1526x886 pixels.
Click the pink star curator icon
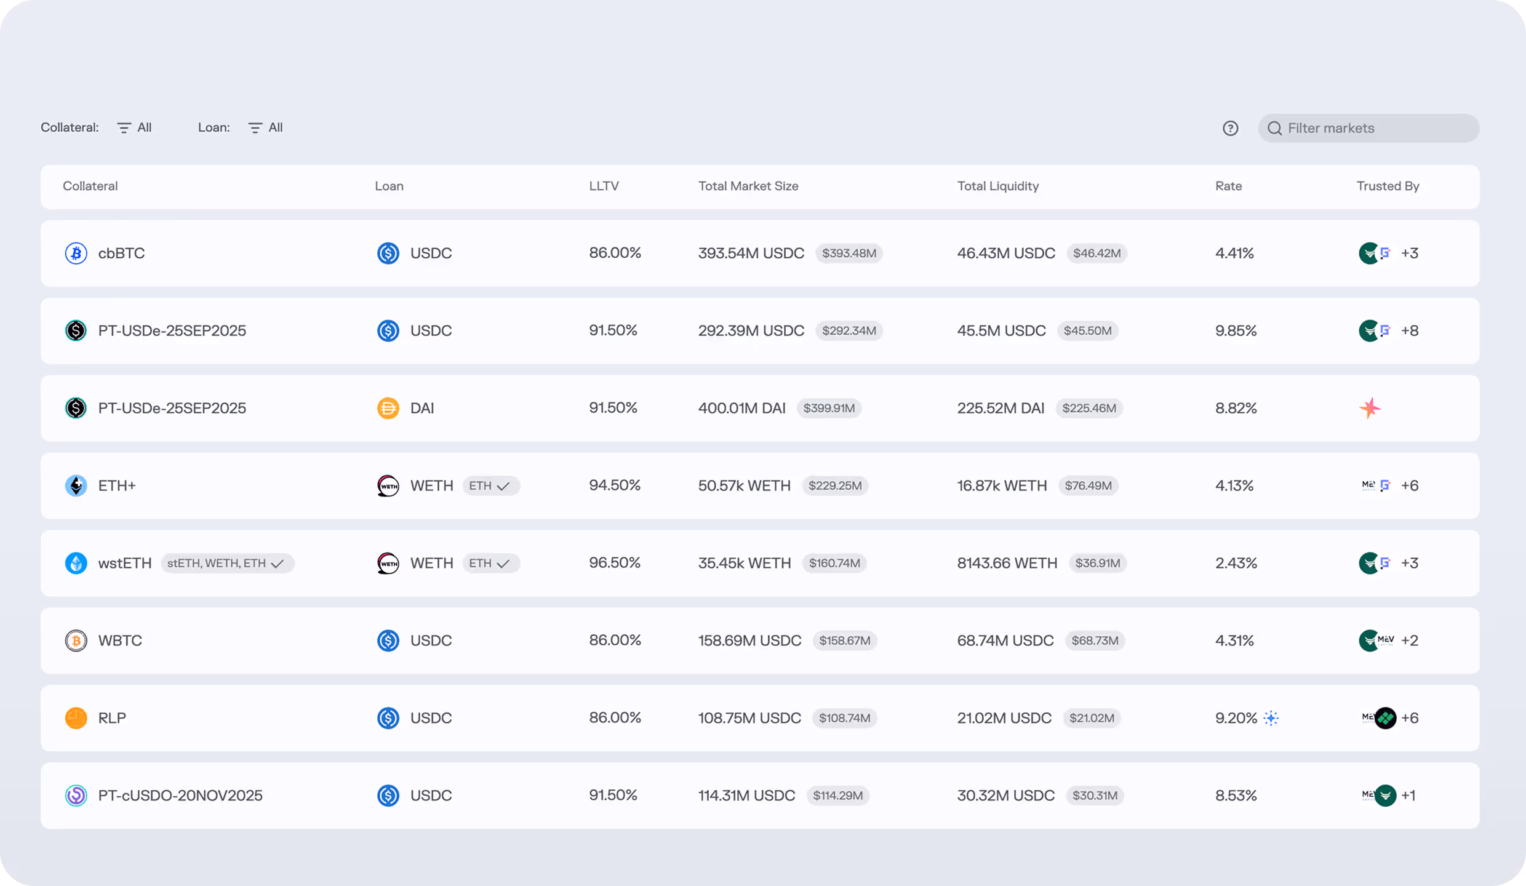1370,408
